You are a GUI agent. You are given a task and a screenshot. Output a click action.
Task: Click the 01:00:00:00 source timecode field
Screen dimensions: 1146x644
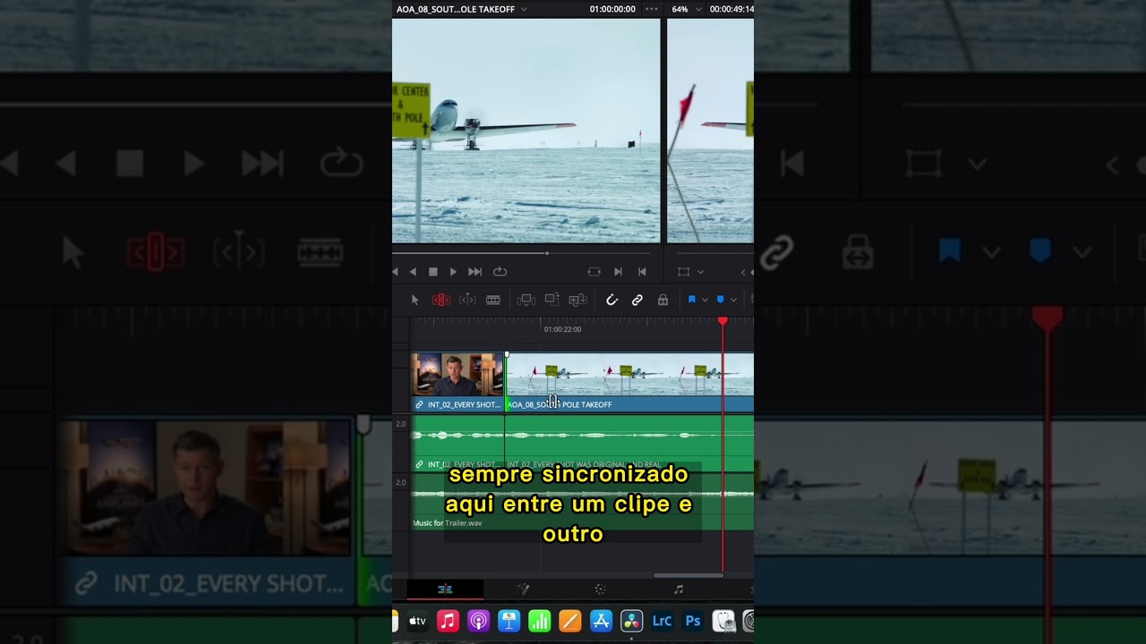tap(612, 9)
